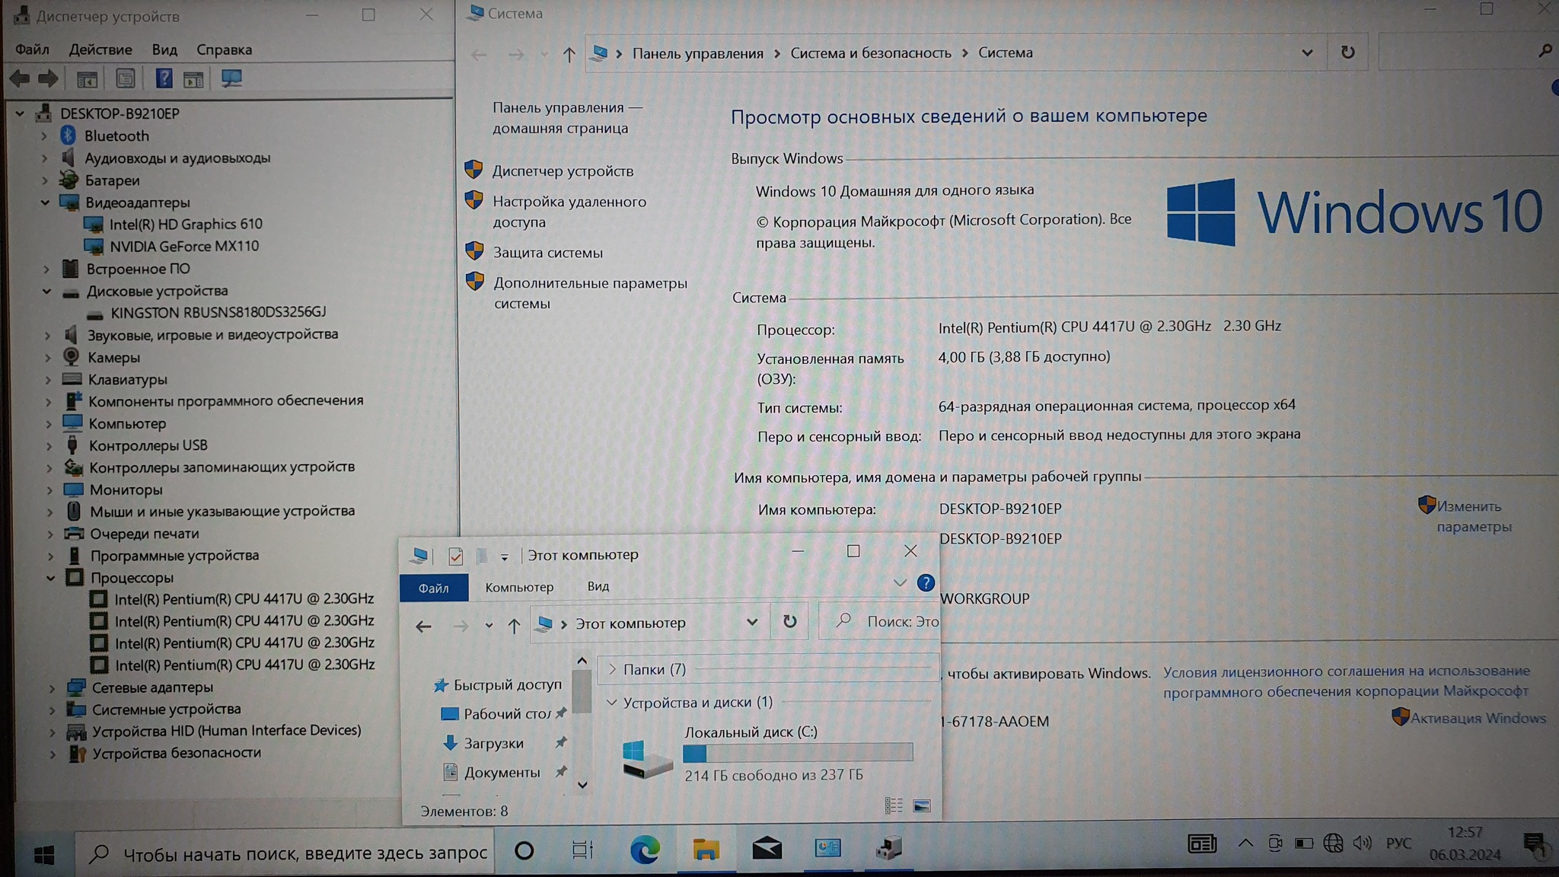Click refresh icon in the Explorer address bar
The image size is (1559, 877).
click(789, 621)
